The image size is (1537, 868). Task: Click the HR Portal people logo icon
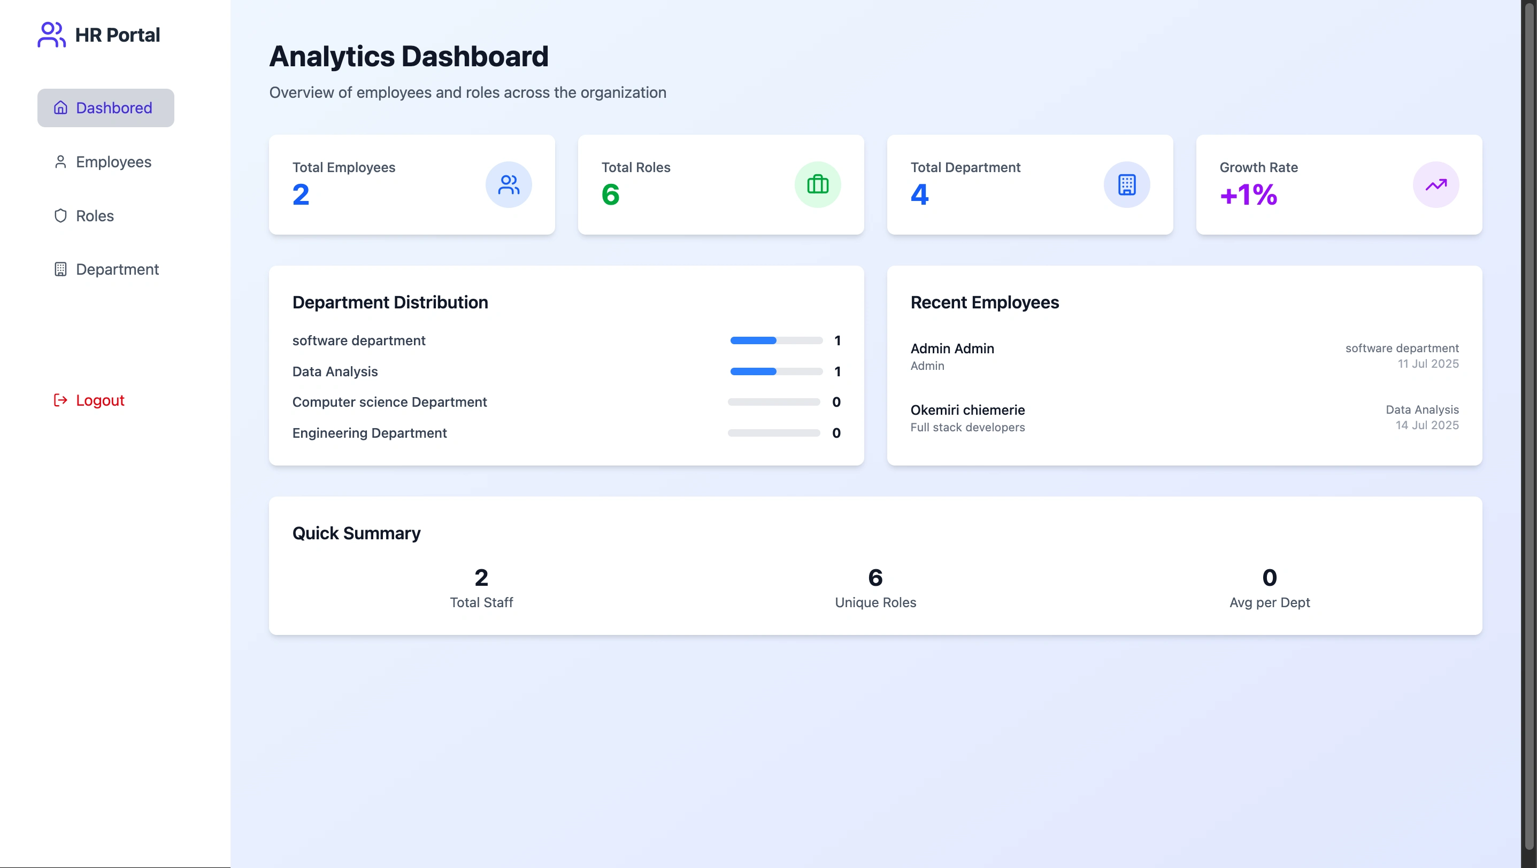[51, 34]
